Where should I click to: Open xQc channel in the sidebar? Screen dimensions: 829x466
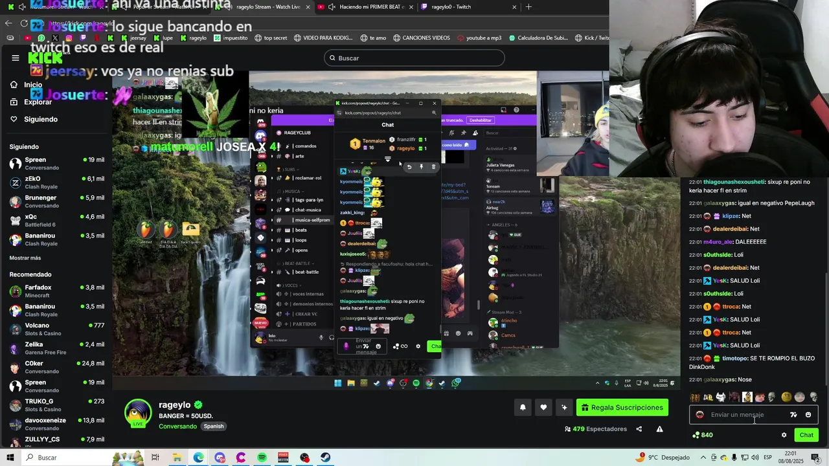click(57, 221)
